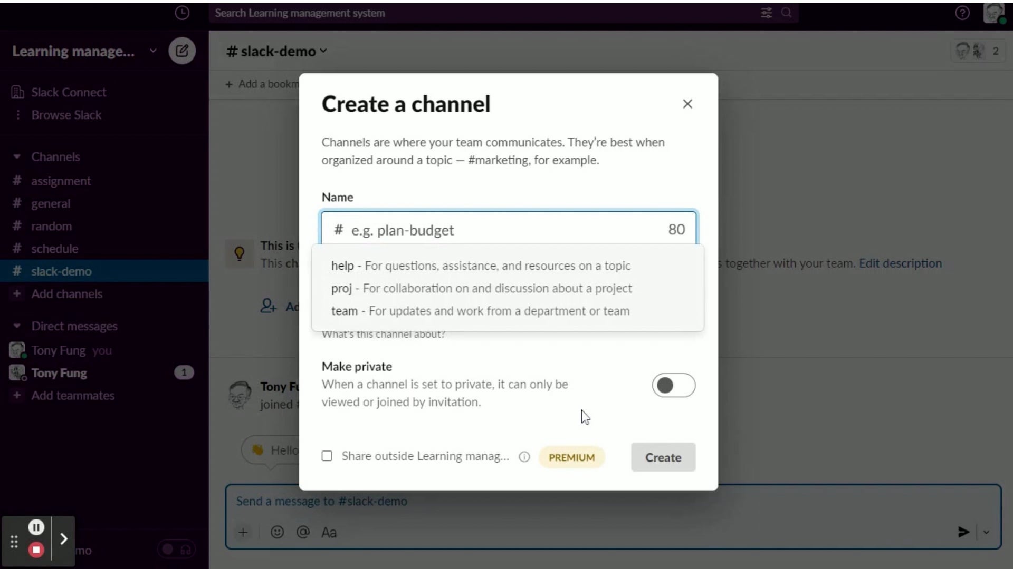Open the emoji picker icon
Screen dimensions: 1013x569
pos(277,532)
